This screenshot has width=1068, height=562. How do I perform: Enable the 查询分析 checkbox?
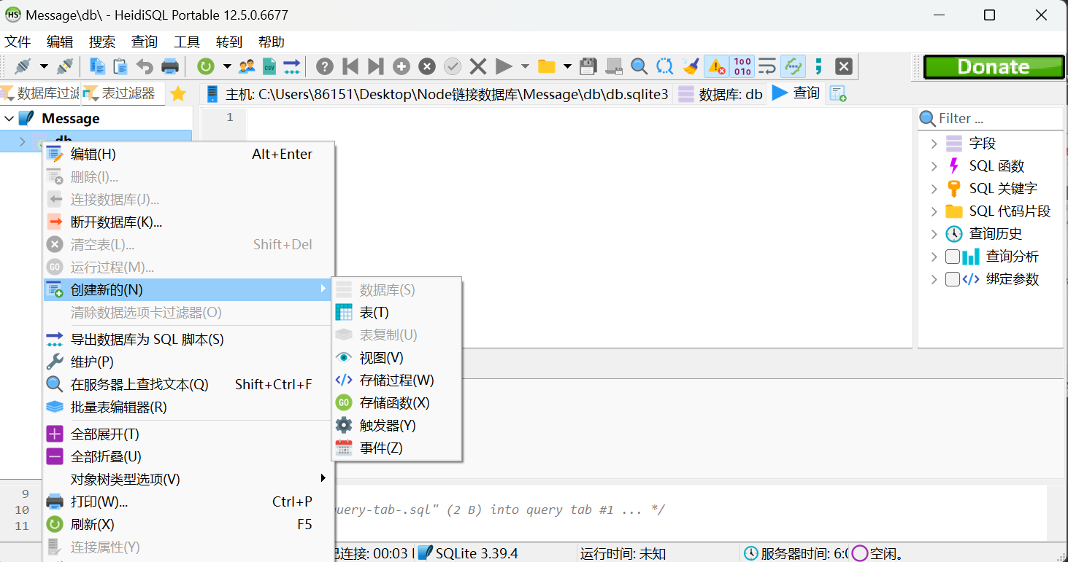952,256
